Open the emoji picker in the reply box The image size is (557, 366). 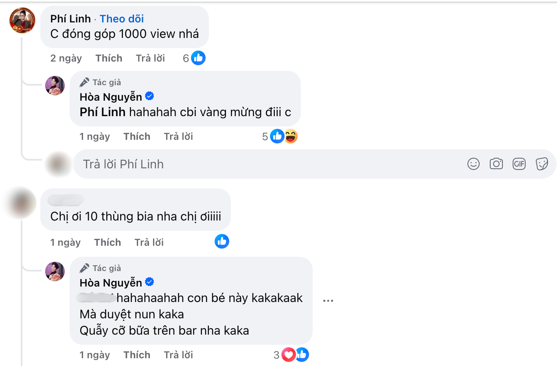[473, 164]
